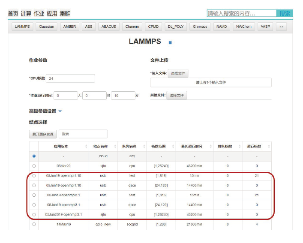Switch to the LAMMPS application tab
The height and width of the screenshot is (243, 303).
point(22,27)
